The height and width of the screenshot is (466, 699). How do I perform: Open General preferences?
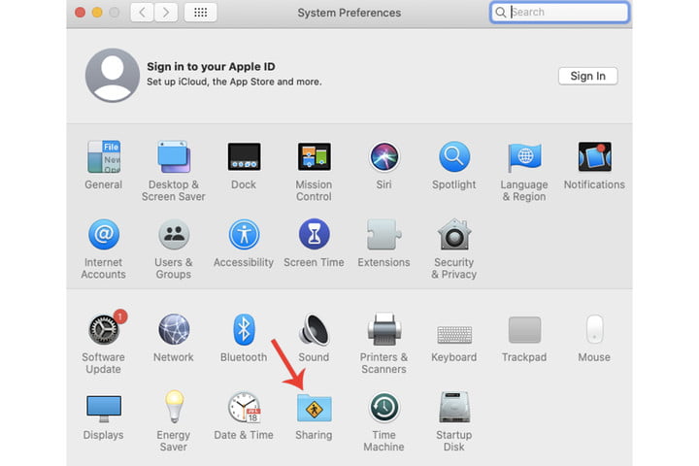click(104, 157)
